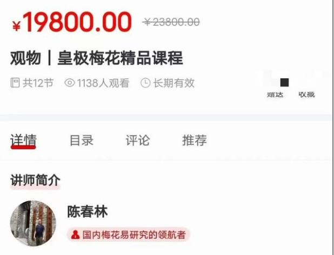Click the clock icon beside 长期有效
This screenshot has width=334, height=255.
[x=145, y=82]
